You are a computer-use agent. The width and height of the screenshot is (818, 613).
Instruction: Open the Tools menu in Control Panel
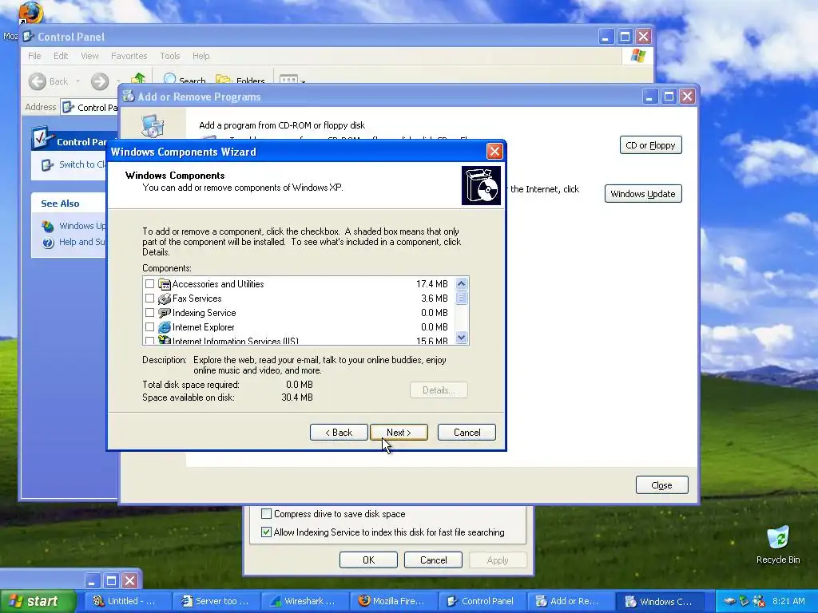[169, 56]
